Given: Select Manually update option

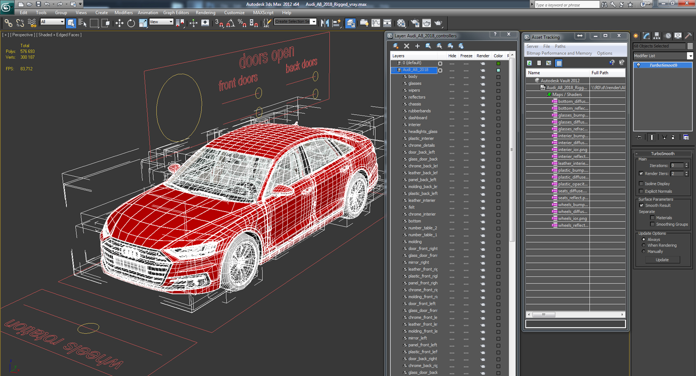Looking at the screenshot, I should coord(644,251).
